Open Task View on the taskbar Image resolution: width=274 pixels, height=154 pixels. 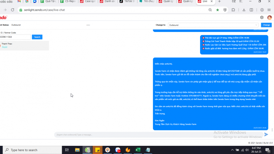coord(67,150)
